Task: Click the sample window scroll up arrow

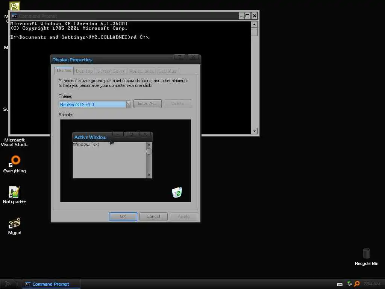Action: point(149,145)
